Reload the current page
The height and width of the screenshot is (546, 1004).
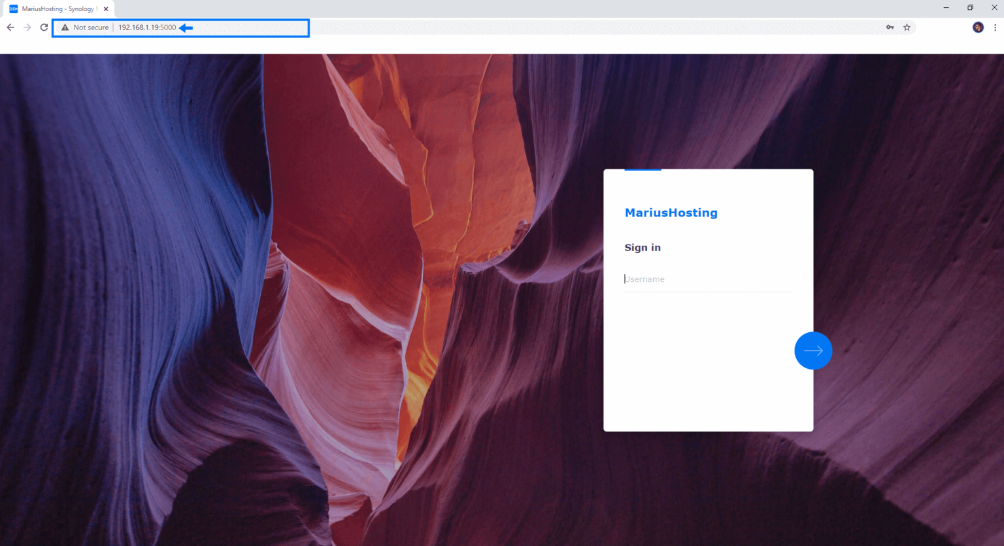pyautogui.click(x=44, y=27)
